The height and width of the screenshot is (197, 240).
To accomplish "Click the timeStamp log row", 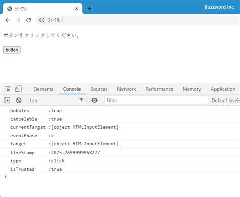I will pos(120,153).
